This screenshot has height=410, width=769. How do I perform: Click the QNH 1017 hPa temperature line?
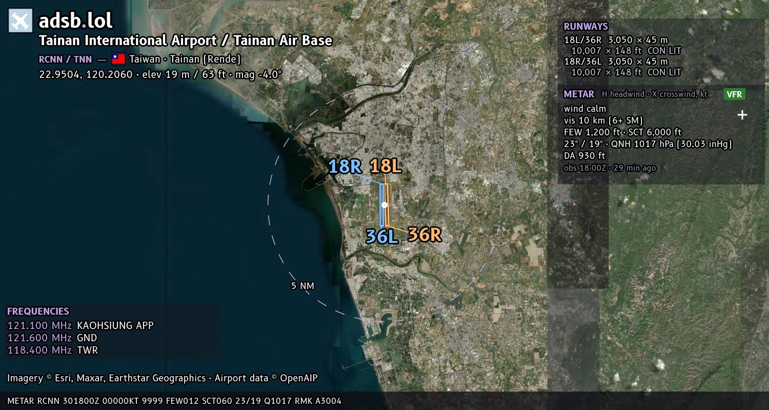point(647,144)
